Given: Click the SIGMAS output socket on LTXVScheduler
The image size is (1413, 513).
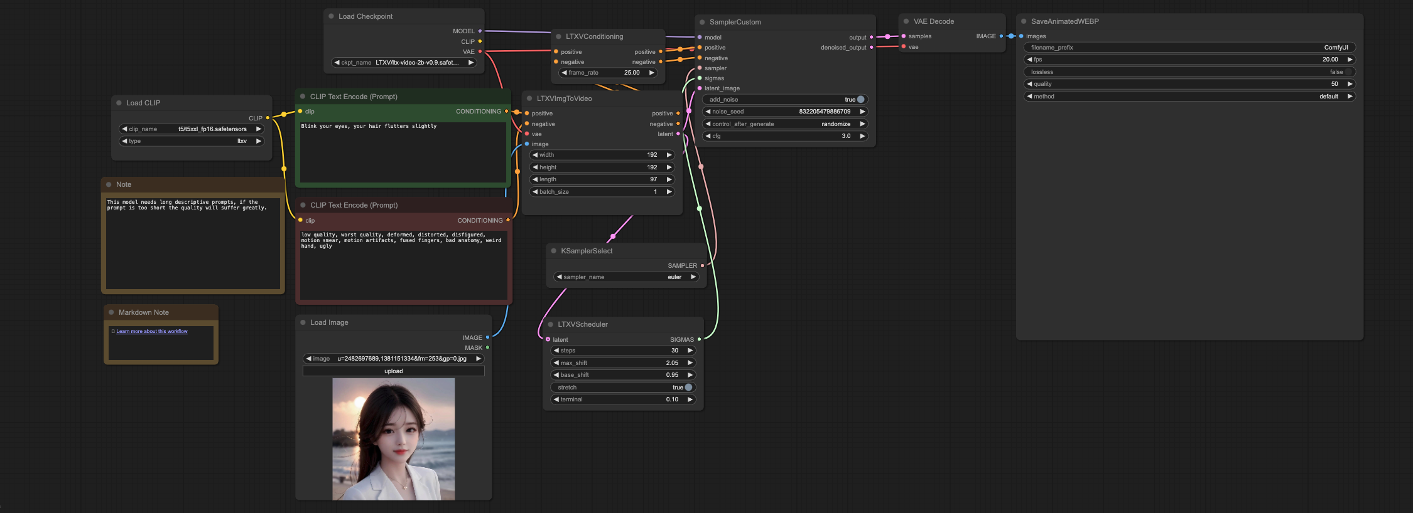Looking at the screenshot, I should 699,339.
